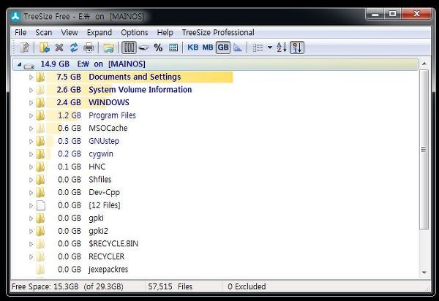The height and width of the screenshot is (301, 439).
Task: Click the [12 Files] page icon
Action: coord(41,205)
